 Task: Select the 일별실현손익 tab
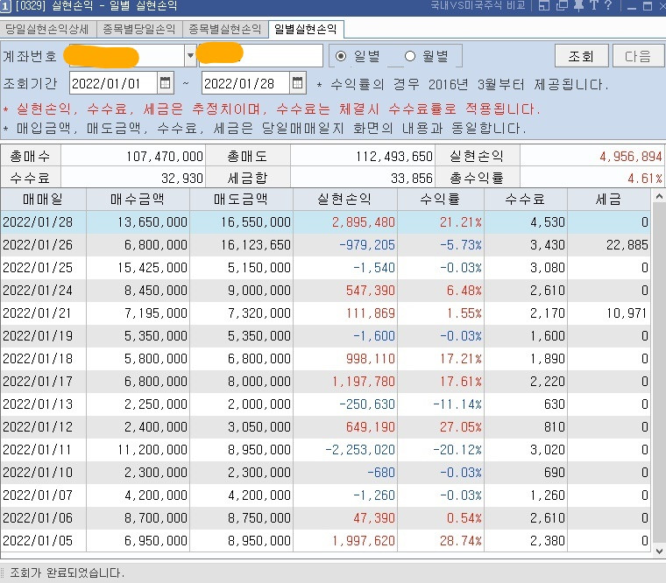[306, 29]
